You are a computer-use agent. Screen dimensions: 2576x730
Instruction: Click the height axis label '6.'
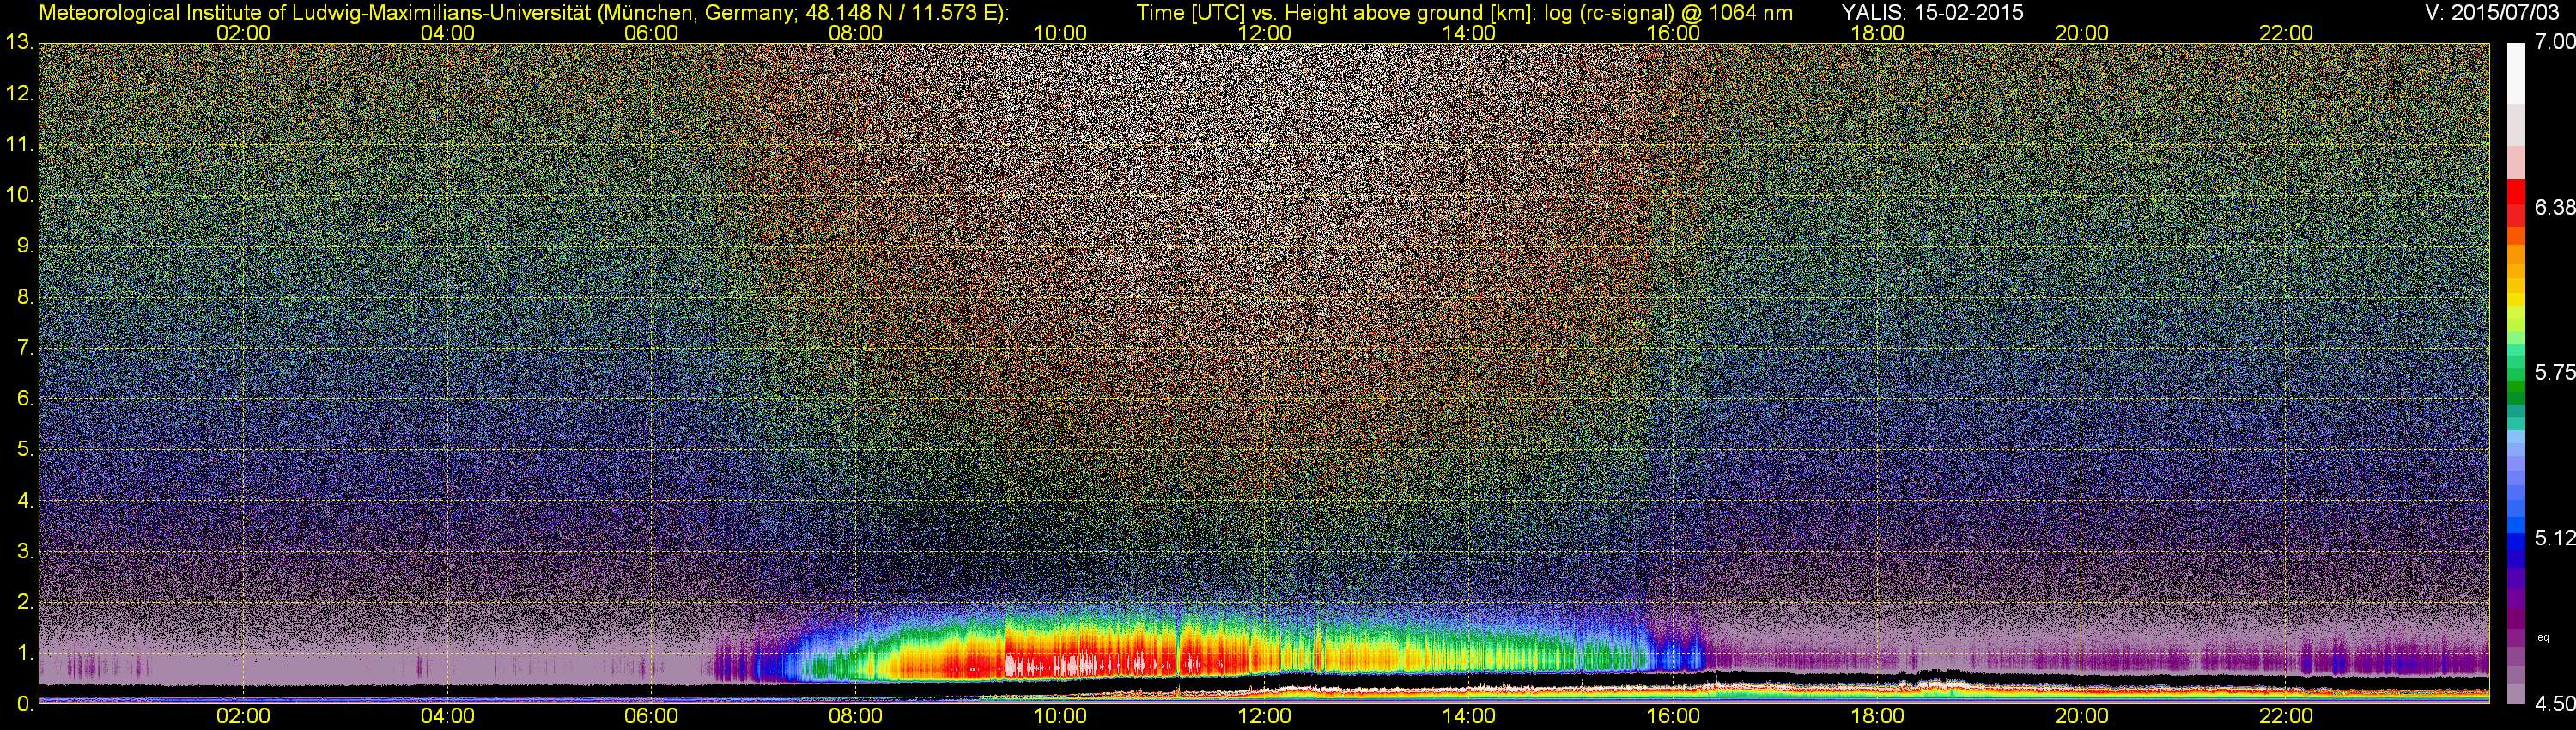pyautogui.click(x=25, y=398)
